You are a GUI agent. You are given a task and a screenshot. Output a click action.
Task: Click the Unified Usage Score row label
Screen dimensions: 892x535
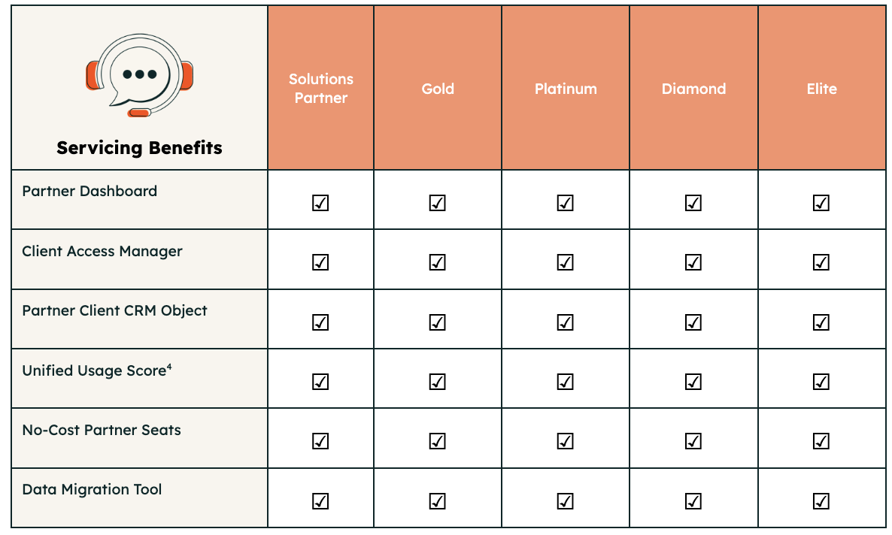pyautogui.click(x=97, y=370)
